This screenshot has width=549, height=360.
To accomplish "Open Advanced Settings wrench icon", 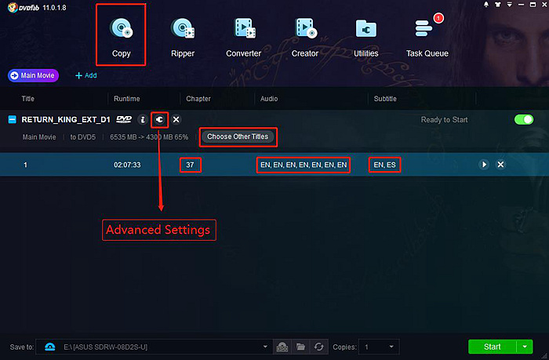I will [160, 120].
